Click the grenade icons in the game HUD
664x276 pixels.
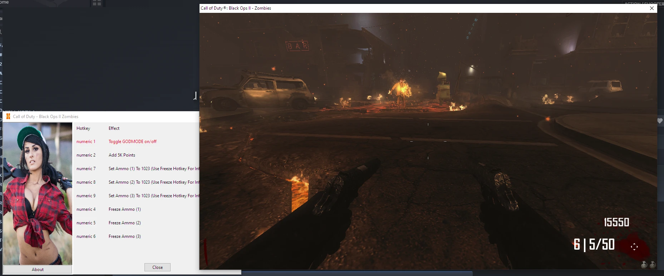(648, 264)
